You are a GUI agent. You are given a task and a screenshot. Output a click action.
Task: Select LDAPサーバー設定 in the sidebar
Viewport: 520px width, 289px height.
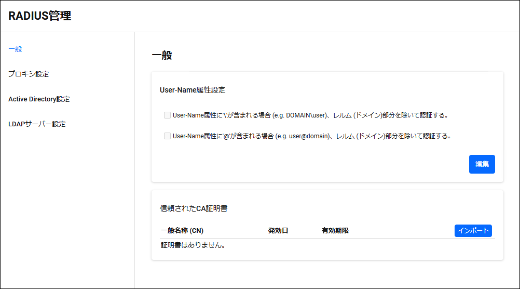click(37, 124)
